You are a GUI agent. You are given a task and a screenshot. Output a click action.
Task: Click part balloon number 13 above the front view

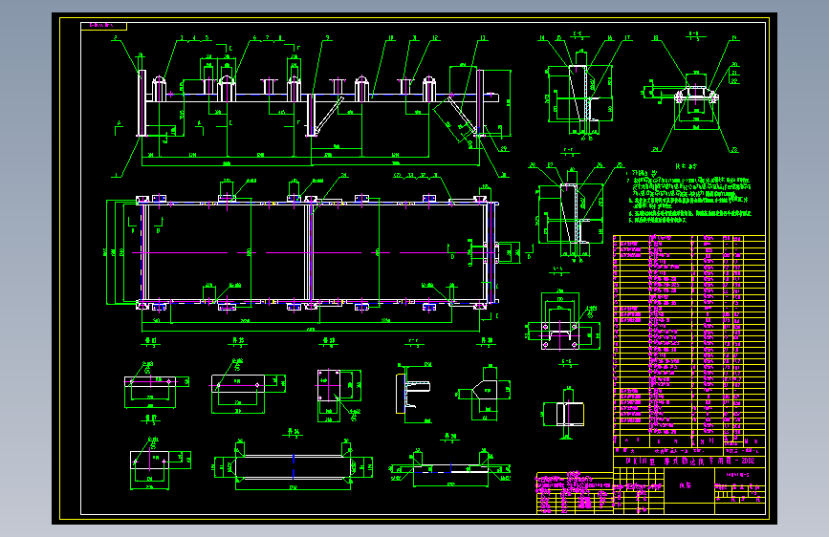pos(483,38)
